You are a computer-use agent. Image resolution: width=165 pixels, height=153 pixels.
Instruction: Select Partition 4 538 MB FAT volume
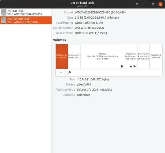(131, 57)
